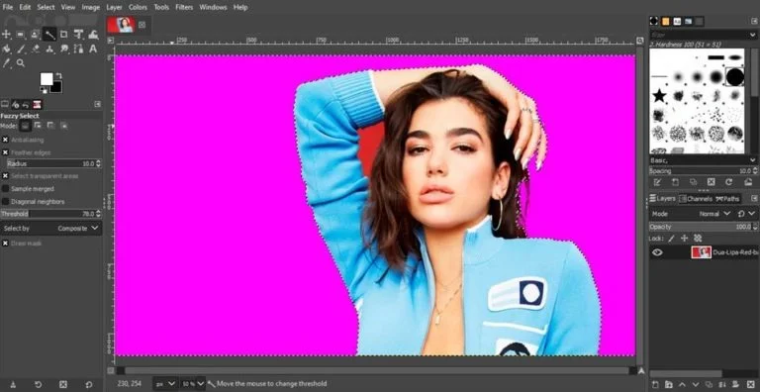760x392 pixels.
Task: Open the Layer menu
Action: pyautogui.click(x=115, y=7)
